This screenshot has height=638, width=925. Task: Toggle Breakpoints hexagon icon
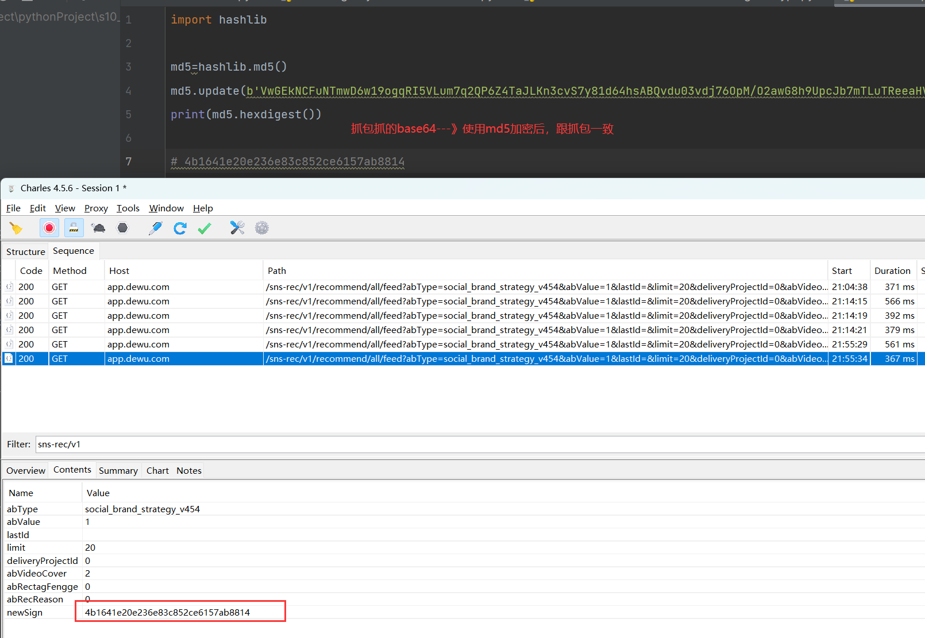122,229
